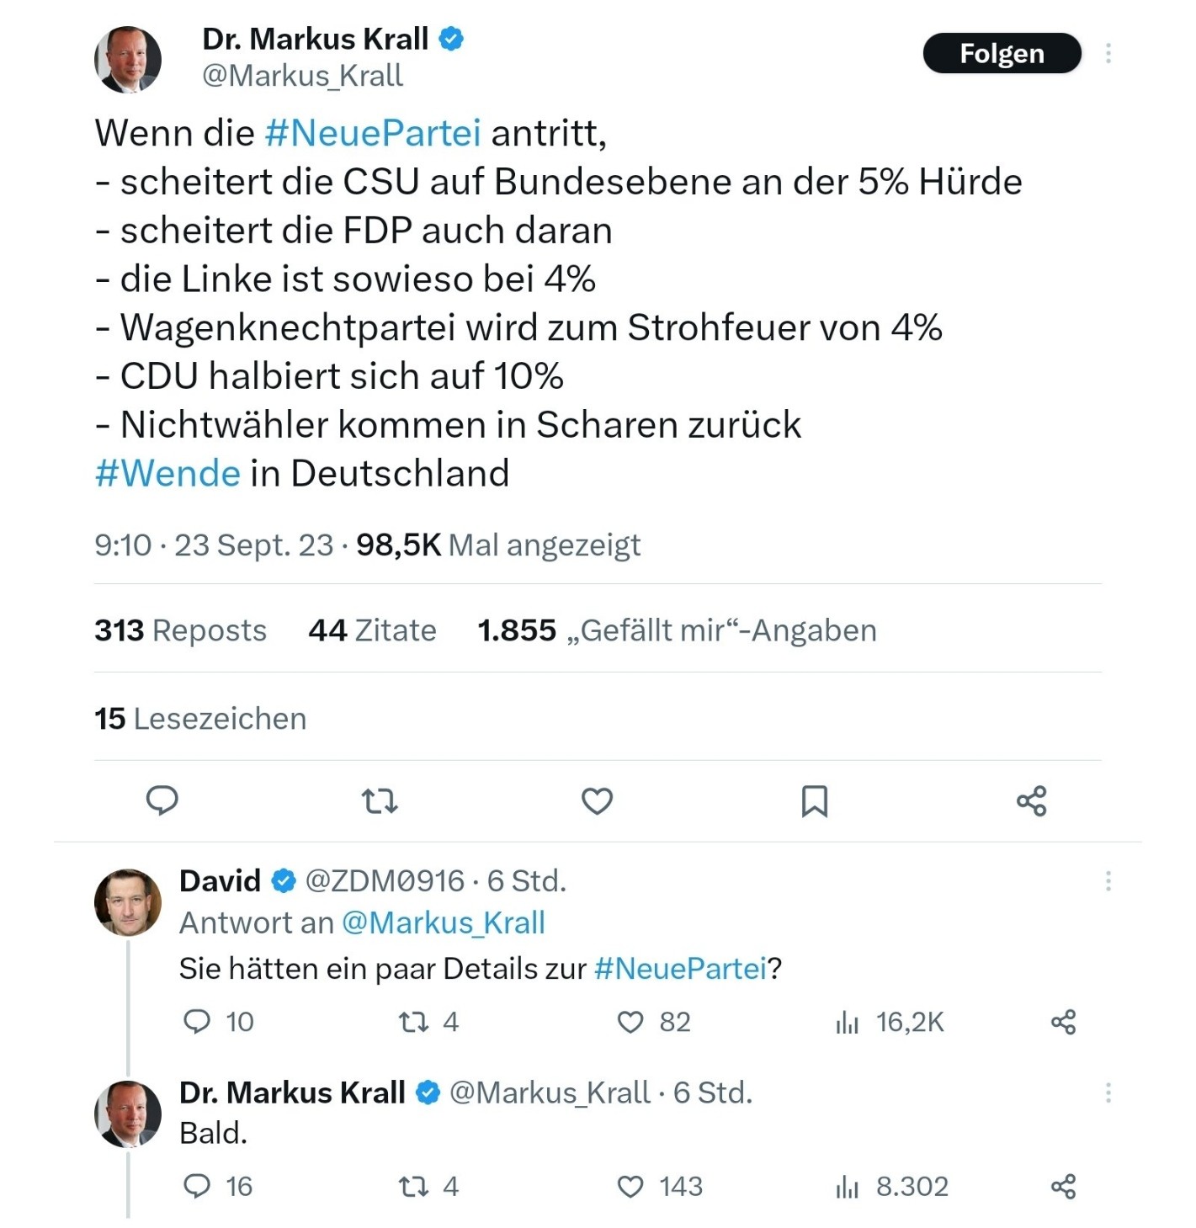
Task: Repost the main tweet via retweet icon
Action: pos(380,800)
